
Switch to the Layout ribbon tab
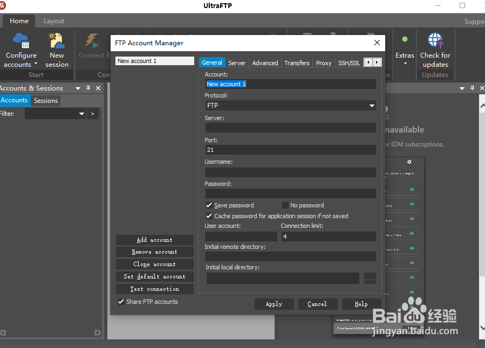coord(54,20)
